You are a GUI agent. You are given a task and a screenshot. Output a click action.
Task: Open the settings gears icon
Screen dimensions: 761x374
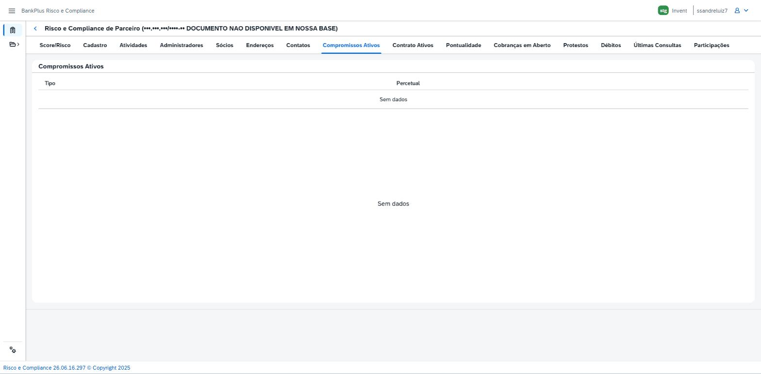pos(13,350)
